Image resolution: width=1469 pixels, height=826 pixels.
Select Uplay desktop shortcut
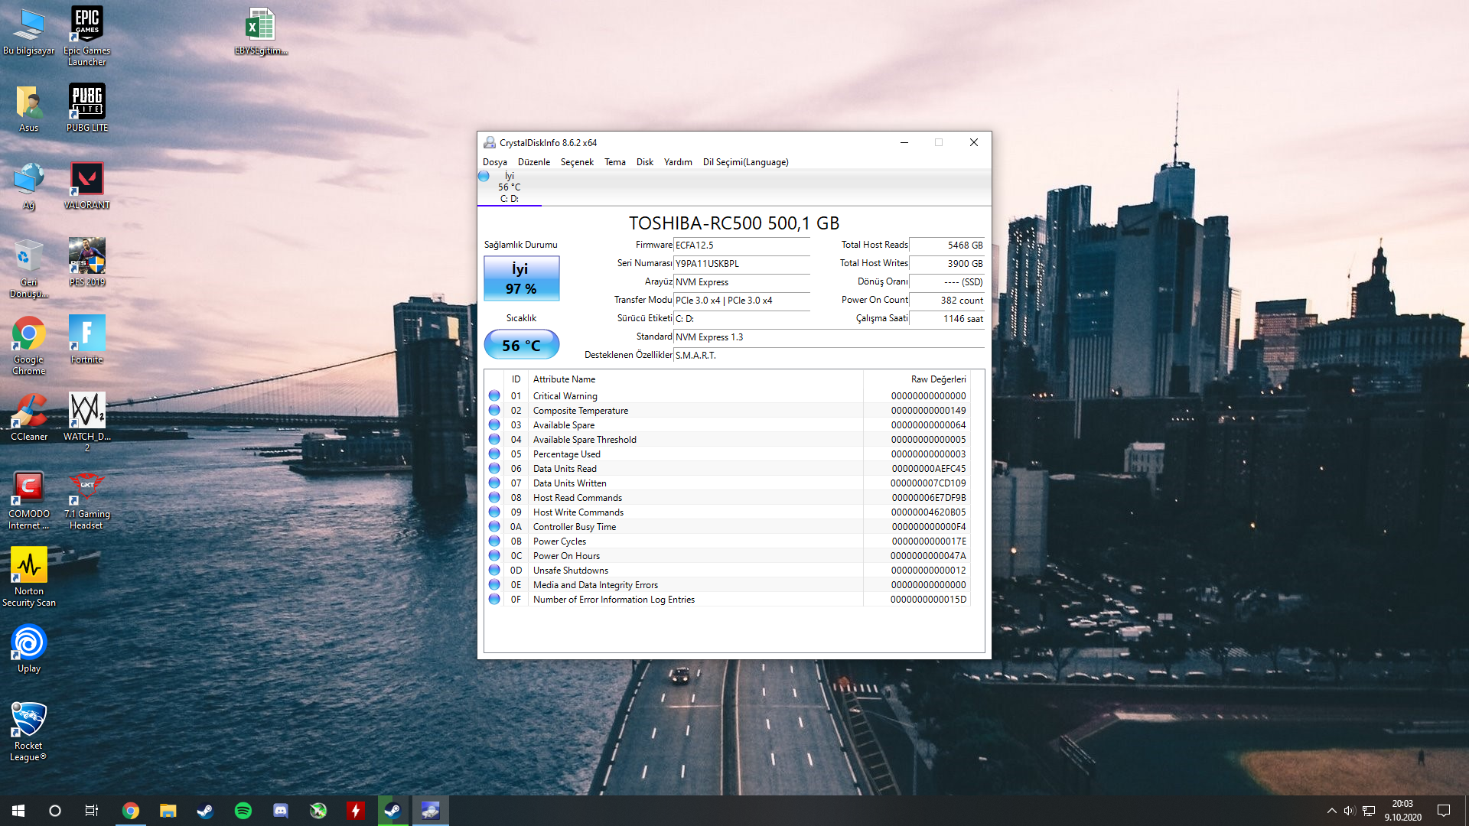click(28, 649)
